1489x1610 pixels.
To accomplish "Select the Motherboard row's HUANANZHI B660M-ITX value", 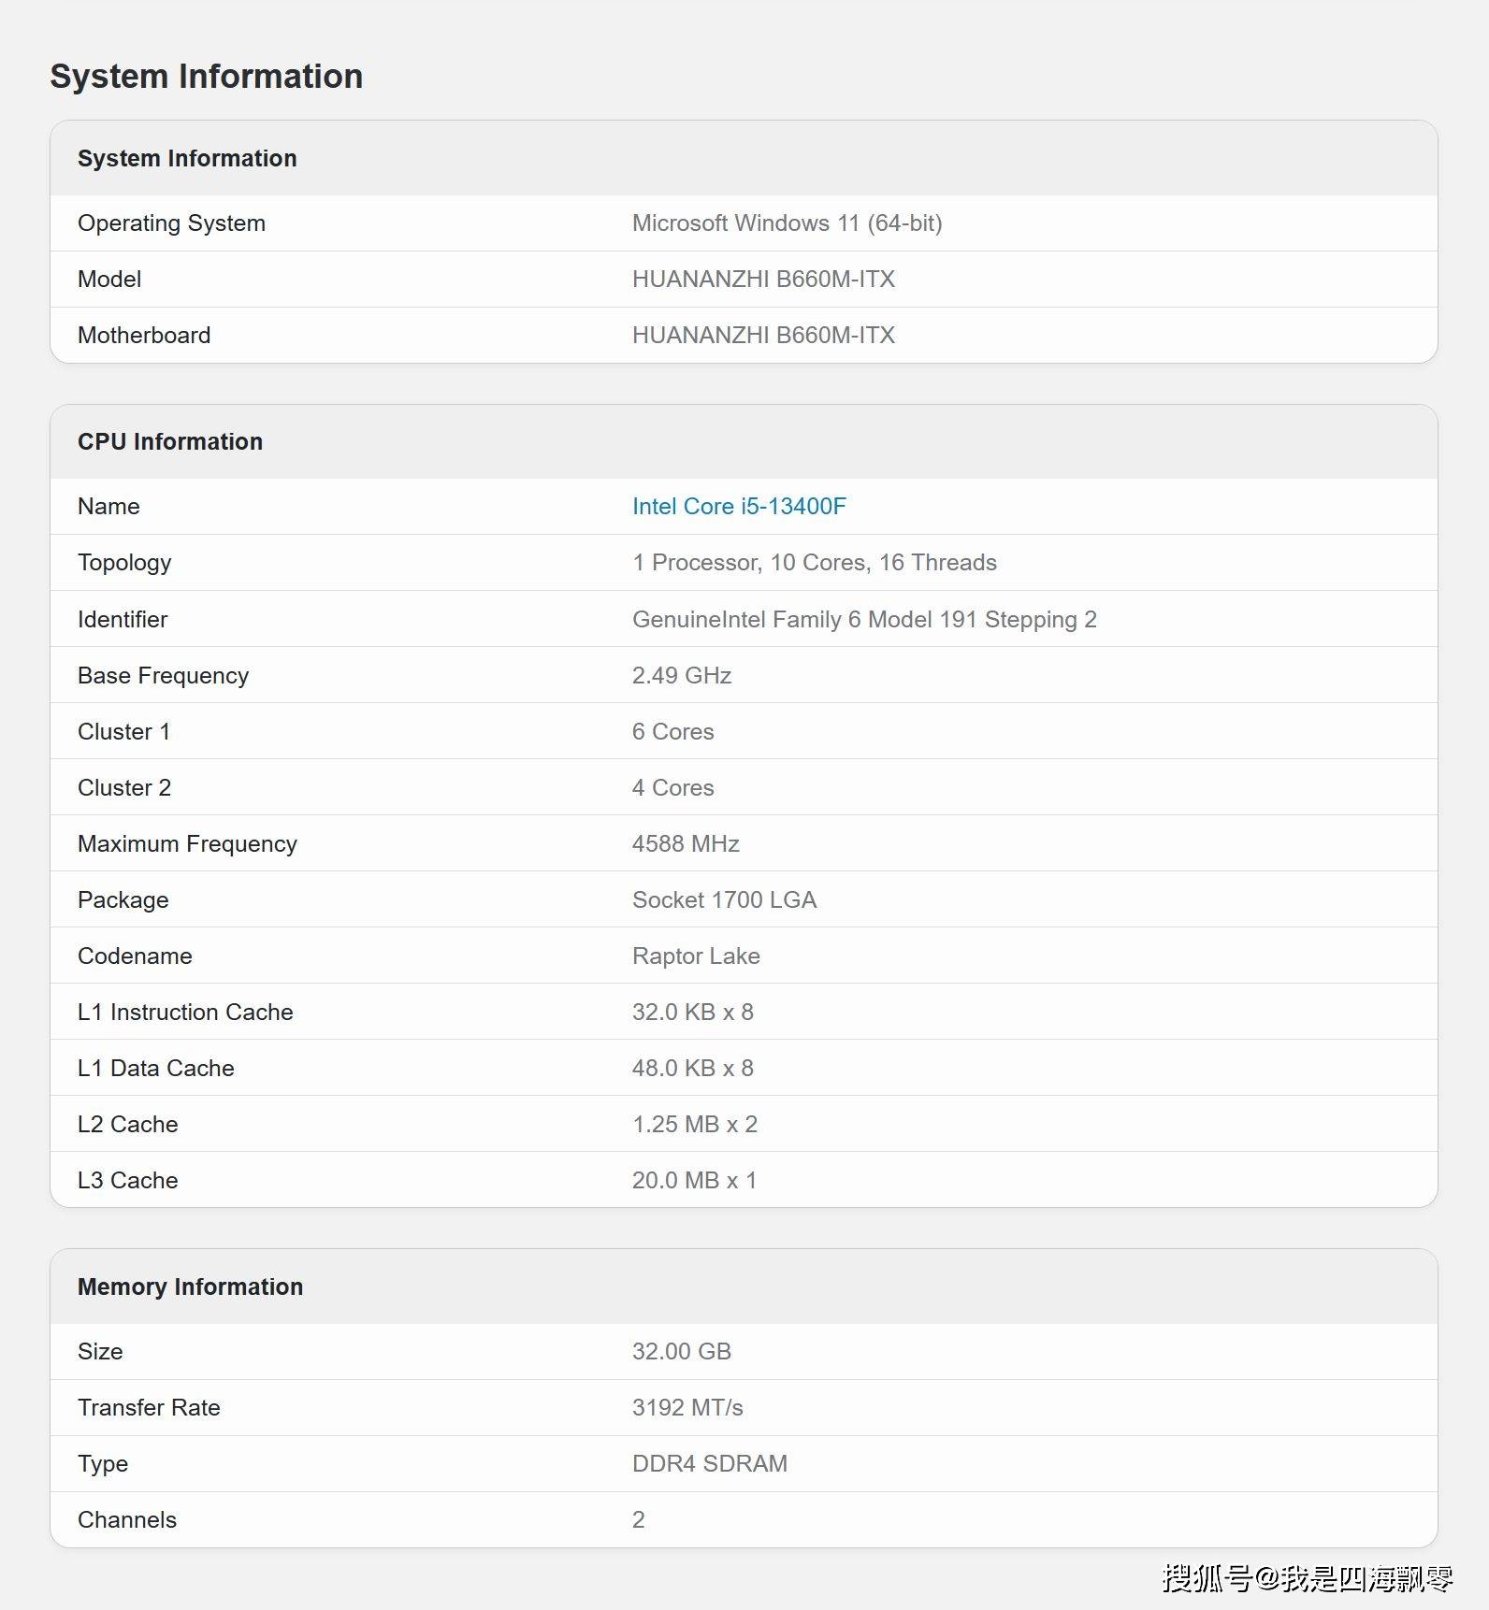I will coord(763,336).
